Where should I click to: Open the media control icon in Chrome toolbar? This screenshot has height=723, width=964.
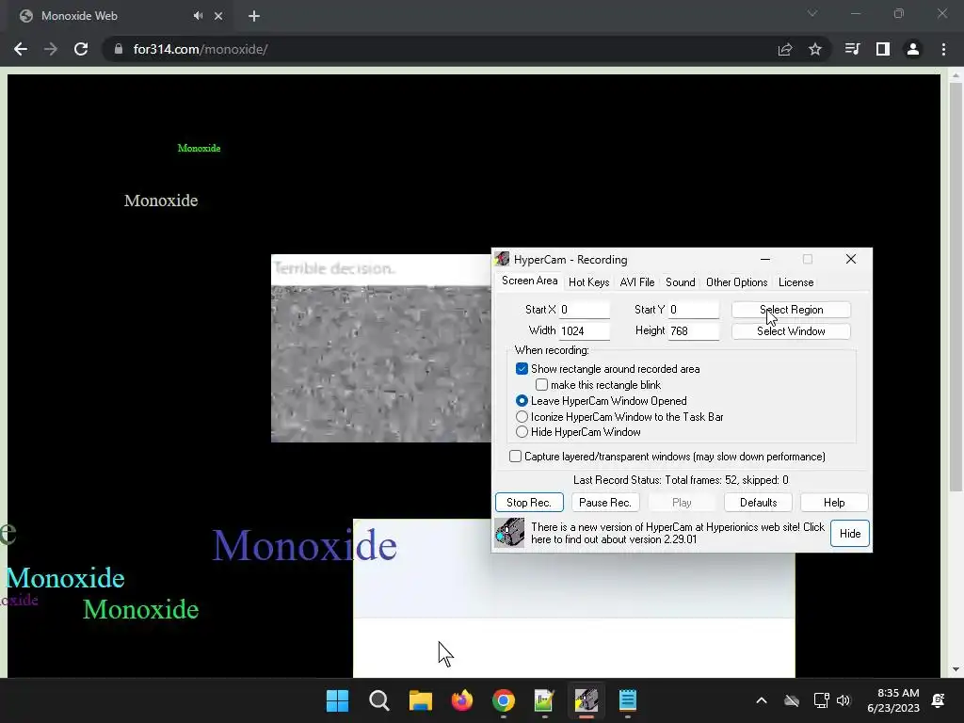tap(852, 49)
